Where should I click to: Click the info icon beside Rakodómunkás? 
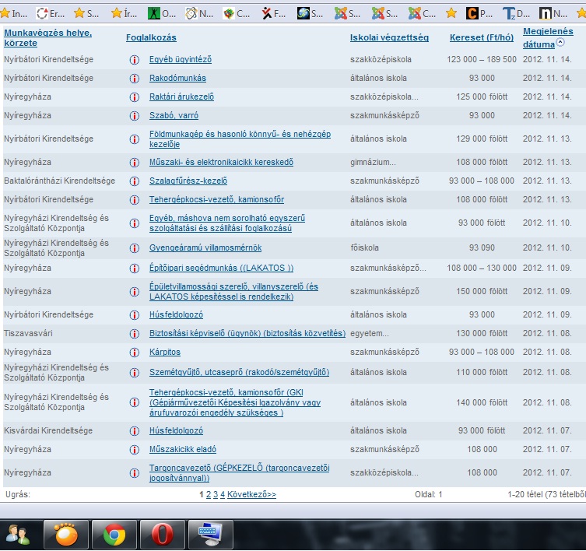coord(134,79)
